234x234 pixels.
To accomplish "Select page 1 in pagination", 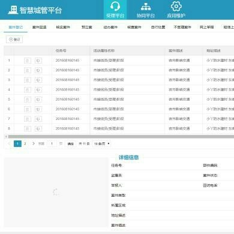I will point(17,143).
